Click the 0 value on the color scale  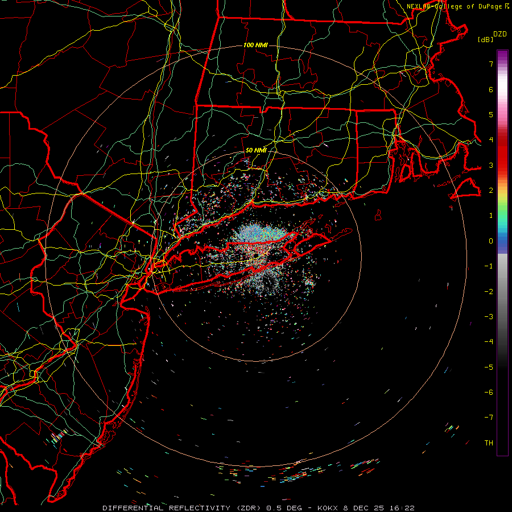(491, 241)
